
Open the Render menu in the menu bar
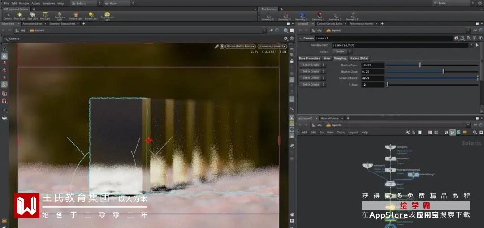24,3
